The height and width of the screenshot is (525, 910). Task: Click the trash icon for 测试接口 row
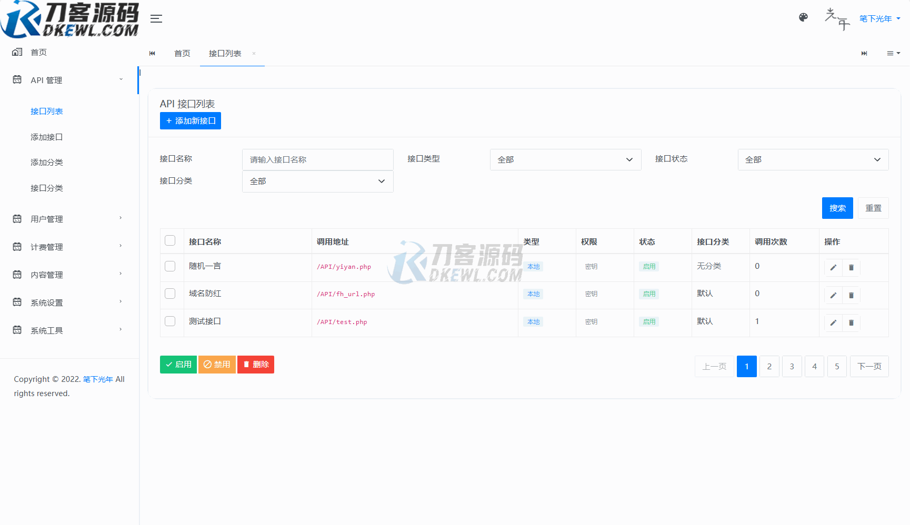[851, 323]
